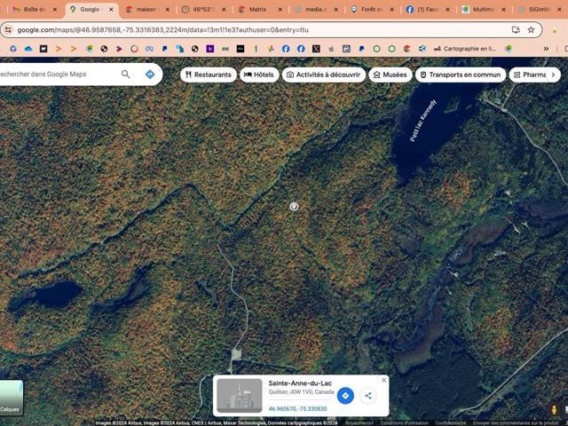Share the Sainte-Anne-du-Lac location

[x=368, y=396]
